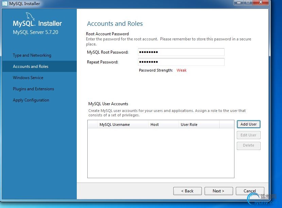The height and width of the screenshot is (208, 282).
Task: Open the Plugins and Extensions step
Action: pyautogui.click(x=33, y=89)
